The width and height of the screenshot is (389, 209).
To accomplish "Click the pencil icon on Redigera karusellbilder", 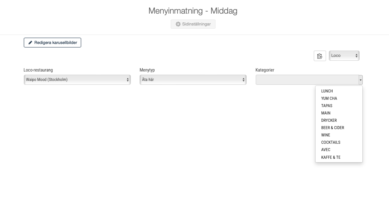I will click(30, 43).
